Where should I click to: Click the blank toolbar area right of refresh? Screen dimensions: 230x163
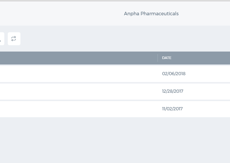[125, 39]
